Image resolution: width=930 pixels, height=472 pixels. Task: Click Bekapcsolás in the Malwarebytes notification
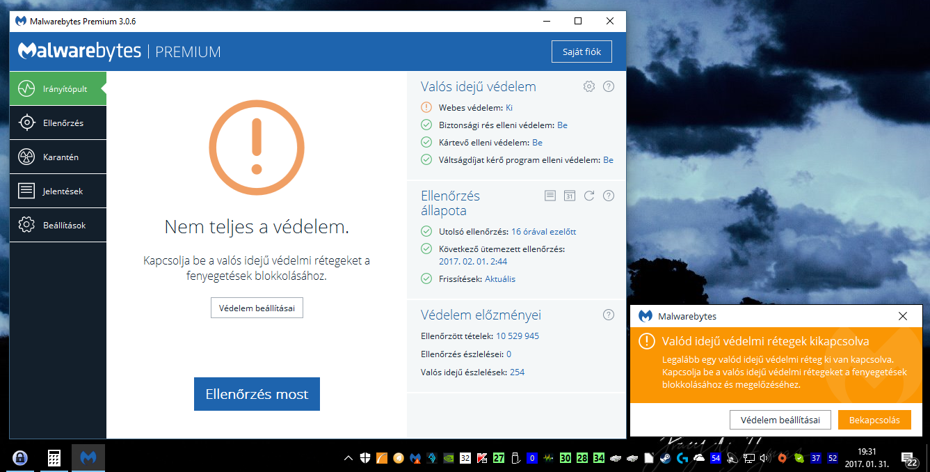coord(874,420)
